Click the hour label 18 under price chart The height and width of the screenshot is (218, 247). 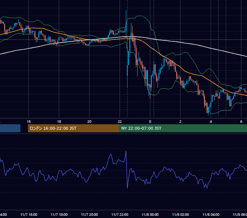(x=59, y=122)
